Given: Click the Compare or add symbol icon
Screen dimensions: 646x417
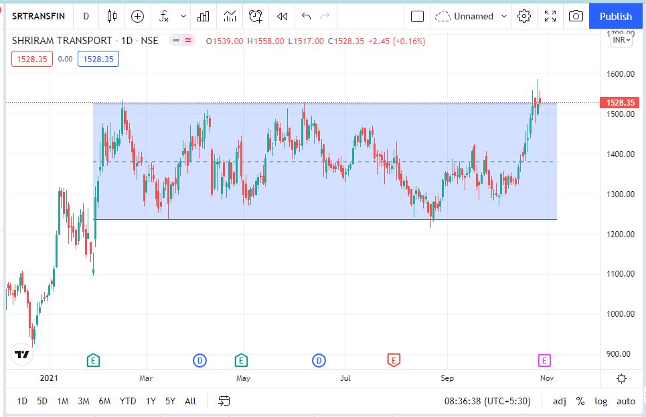Looking at the screenshot, I should pos(137,16).
